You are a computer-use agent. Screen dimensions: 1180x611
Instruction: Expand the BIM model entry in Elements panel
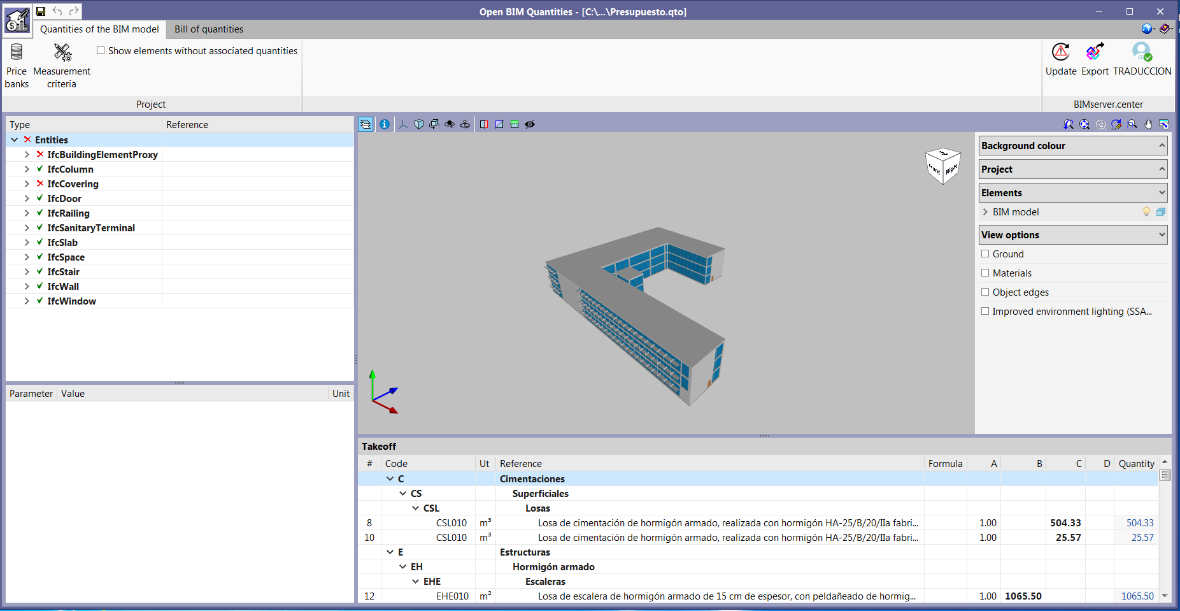click(x=986, y=212)
